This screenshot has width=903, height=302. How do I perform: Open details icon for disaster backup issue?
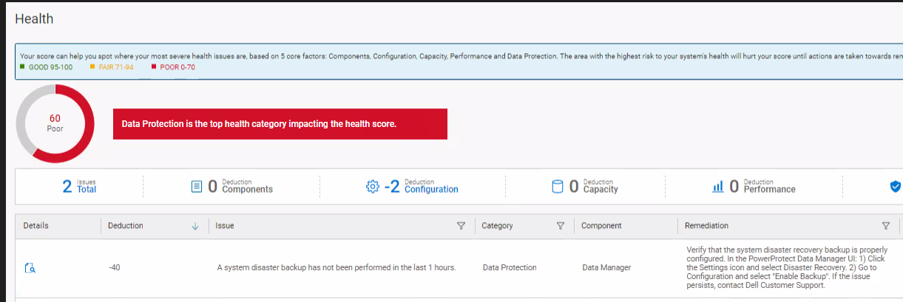(x=30, y=268)
